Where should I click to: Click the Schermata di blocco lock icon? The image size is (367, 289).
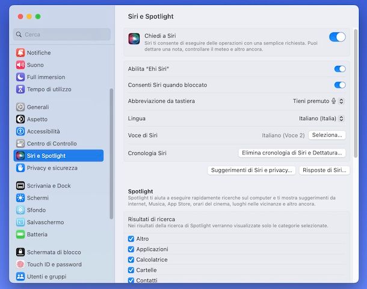pos(20,252)
